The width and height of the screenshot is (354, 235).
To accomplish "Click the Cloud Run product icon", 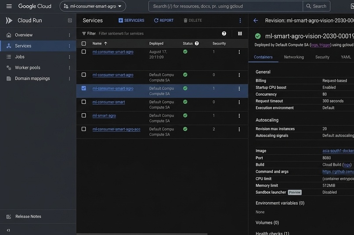I will click(9, 21).
